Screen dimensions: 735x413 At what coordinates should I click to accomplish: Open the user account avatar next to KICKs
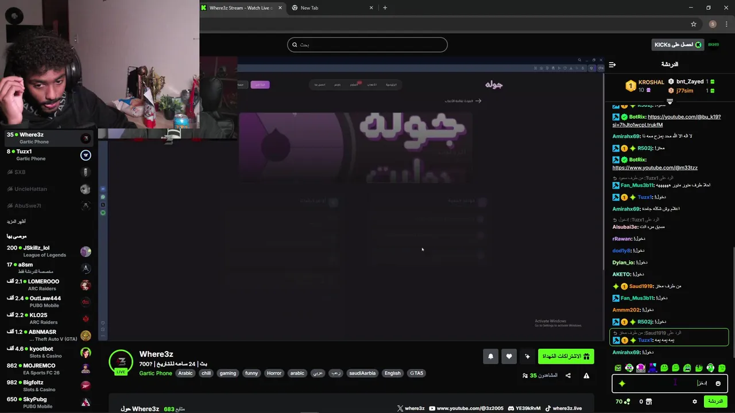pos(714,45)
